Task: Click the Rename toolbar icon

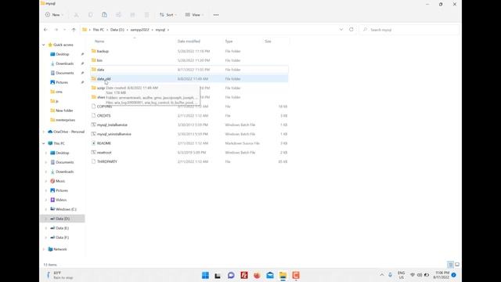Action: tap(118, 15)
